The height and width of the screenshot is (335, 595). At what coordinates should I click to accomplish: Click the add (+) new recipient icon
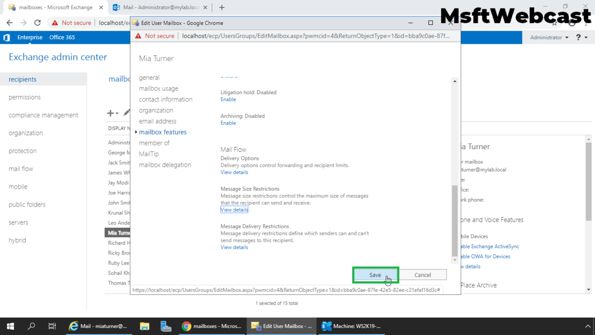tap(110, 113)
